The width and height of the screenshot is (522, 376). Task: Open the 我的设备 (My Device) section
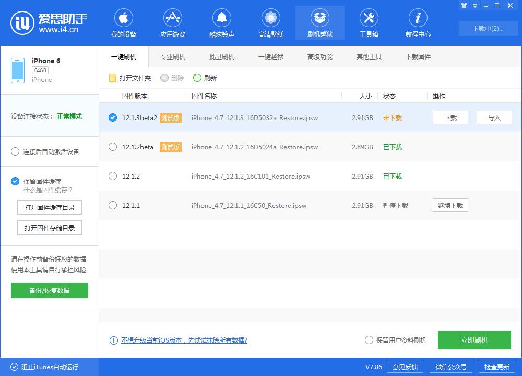(124, 22)
